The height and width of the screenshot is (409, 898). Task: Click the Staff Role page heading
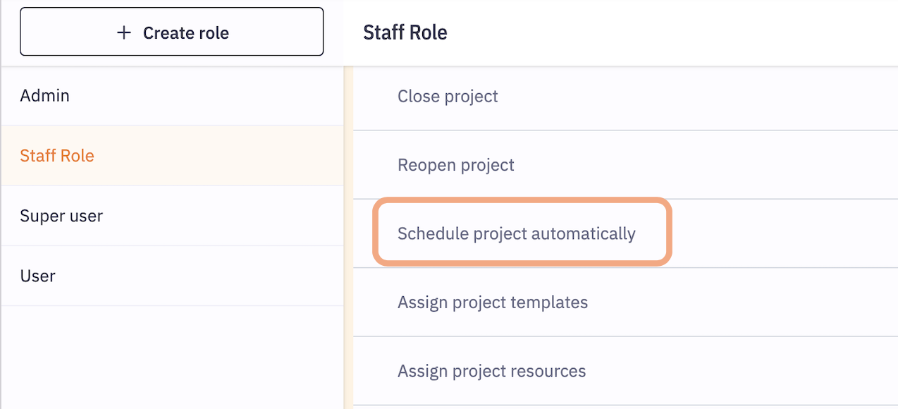(x=405, y=32)
